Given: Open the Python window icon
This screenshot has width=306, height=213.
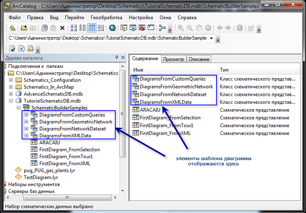Looking at the screenshot, I should pos(151,28).
